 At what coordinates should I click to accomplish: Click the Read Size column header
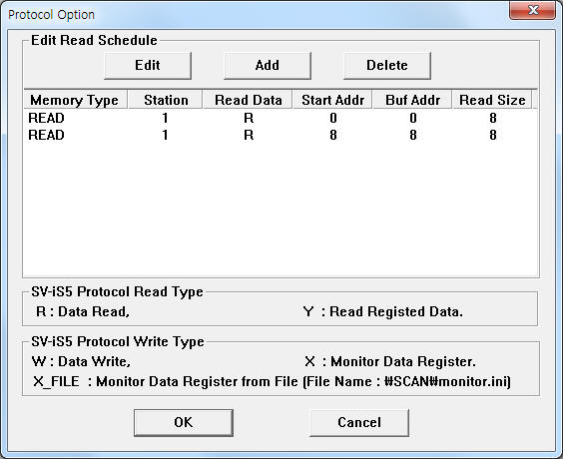[492, 100]
